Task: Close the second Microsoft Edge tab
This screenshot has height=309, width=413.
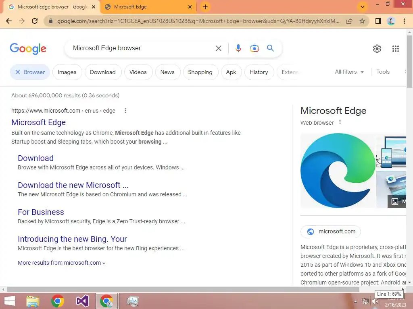Action: (190, 7)
